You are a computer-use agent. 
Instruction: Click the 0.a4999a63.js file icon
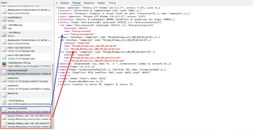click(x=4, y=19)
